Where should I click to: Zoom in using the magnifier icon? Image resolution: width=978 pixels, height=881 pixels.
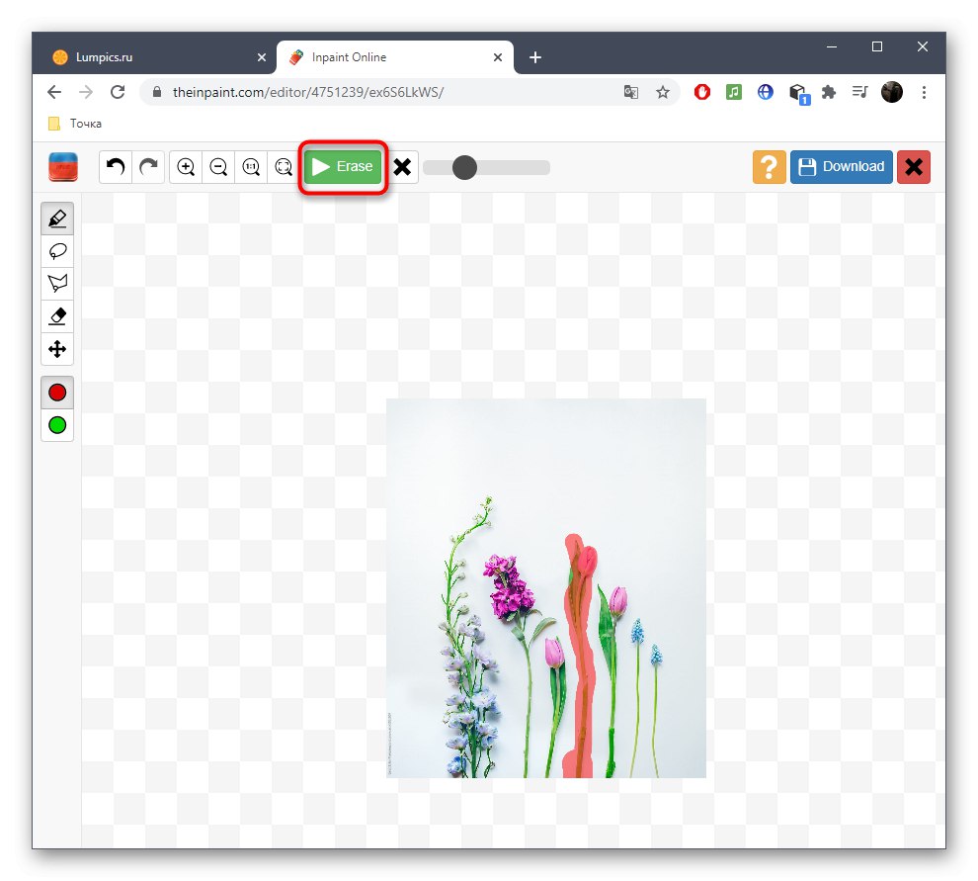click(x=185, y=167)
